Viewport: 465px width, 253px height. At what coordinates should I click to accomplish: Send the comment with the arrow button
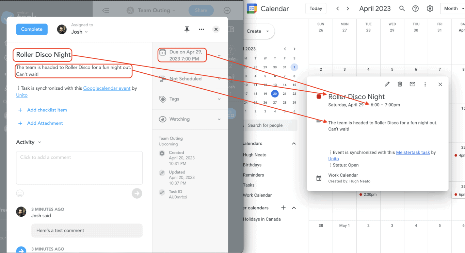coord(137,193)
